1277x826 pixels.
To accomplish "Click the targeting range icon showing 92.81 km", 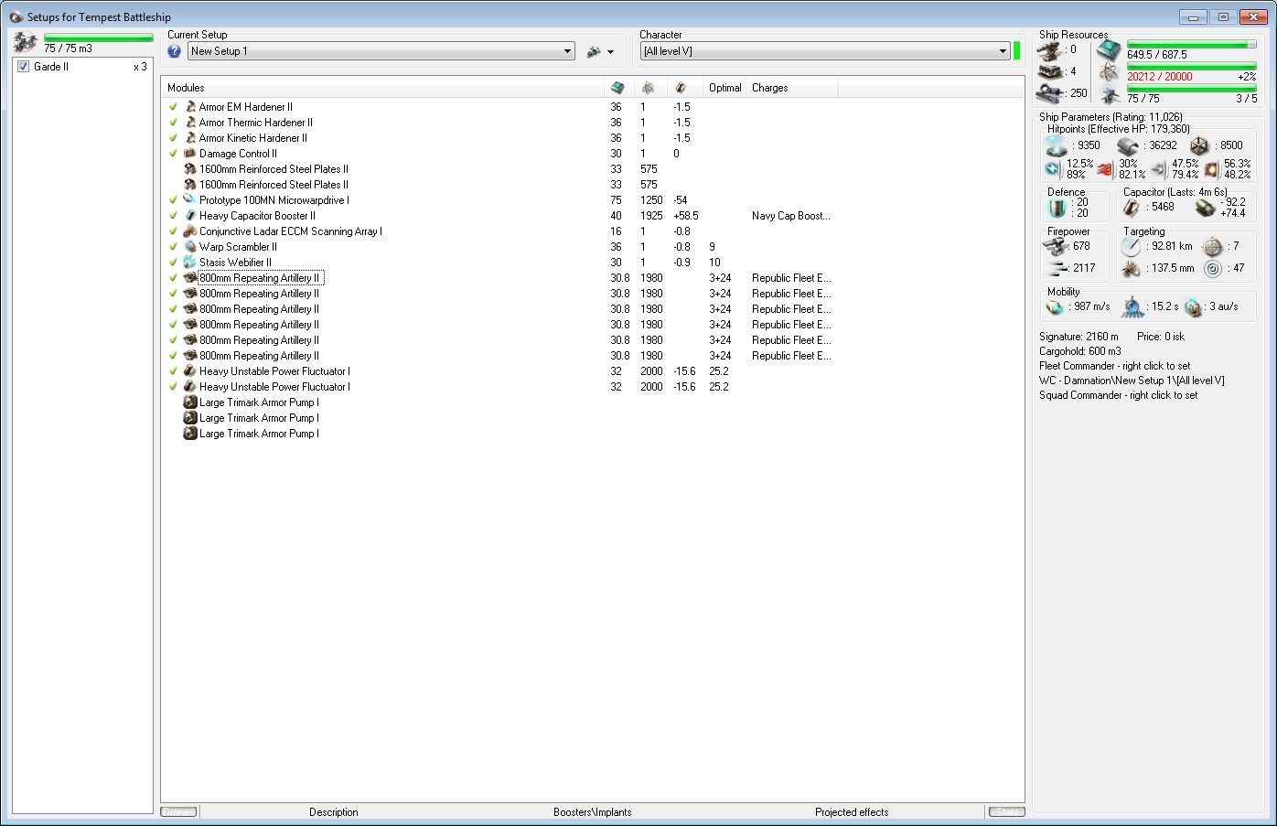I will [1132, 246].
